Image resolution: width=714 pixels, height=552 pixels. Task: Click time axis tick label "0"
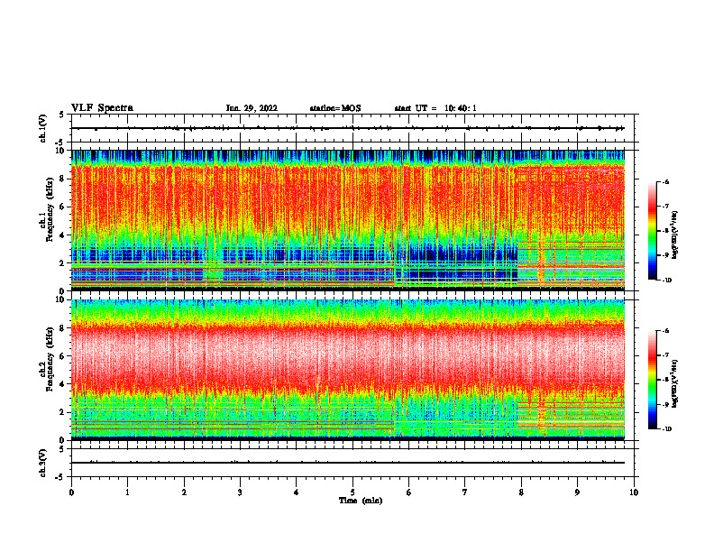[71, 492]
